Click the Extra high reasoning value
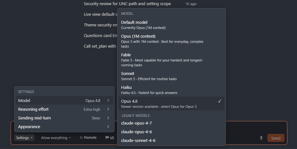Screen dimensions: 297x149 point(92,109)
